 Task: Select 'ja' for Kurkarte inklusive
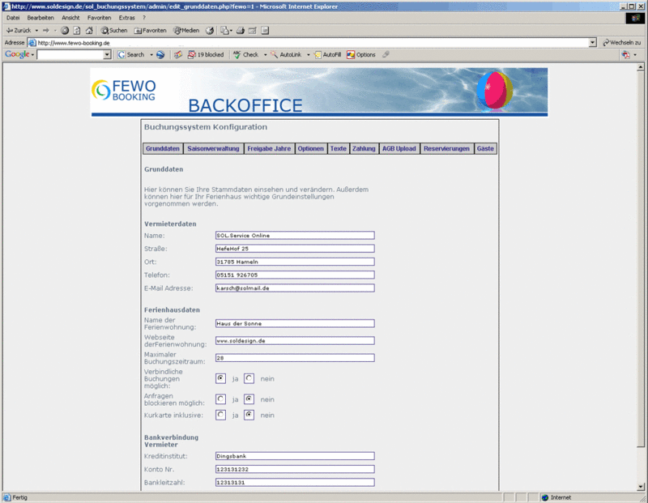(220, 415)
